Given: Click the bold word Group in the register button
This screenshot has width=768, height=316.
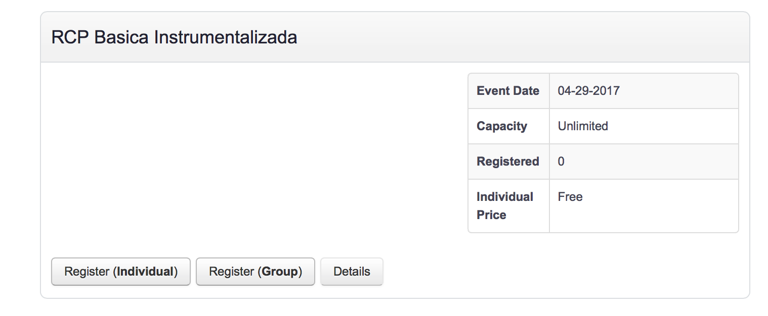Looking at the screenshot, I should point(280,272).
